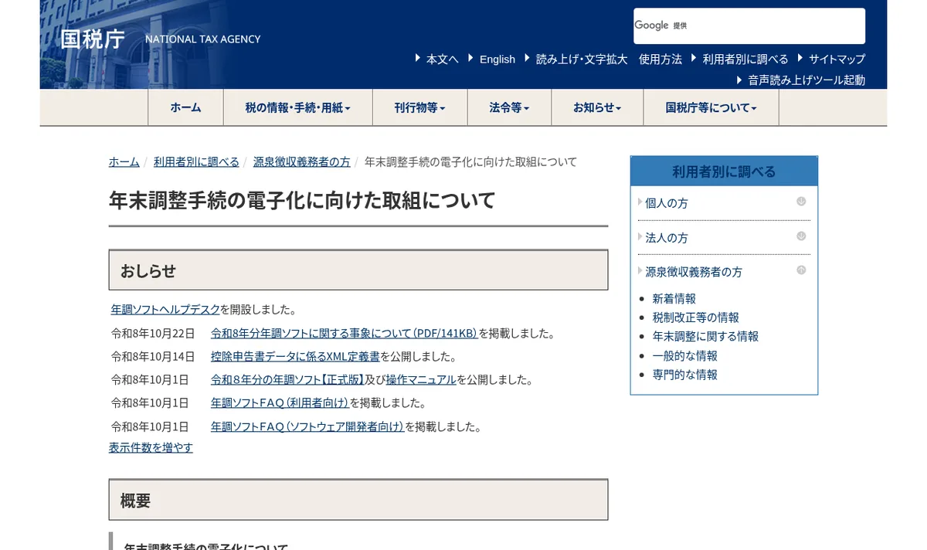Open 個人の方 in sidebar
The height and width of the screenshot is (550, 927).
pyautogui.click(x=667, y=203)
